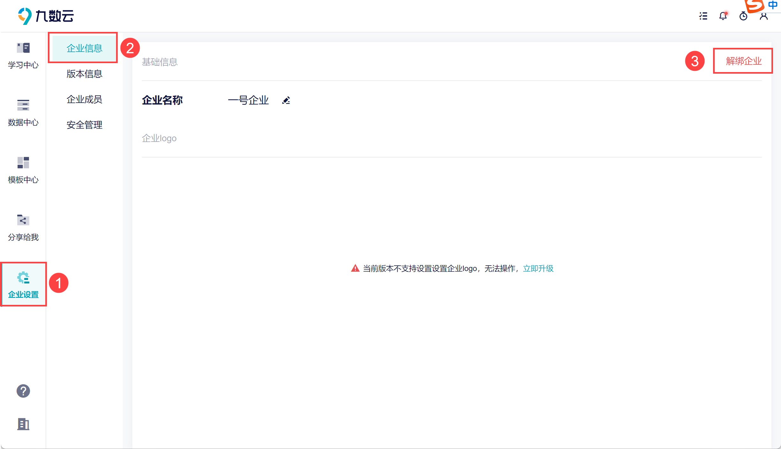Open the 安全管理 menu item

(84, 125)
